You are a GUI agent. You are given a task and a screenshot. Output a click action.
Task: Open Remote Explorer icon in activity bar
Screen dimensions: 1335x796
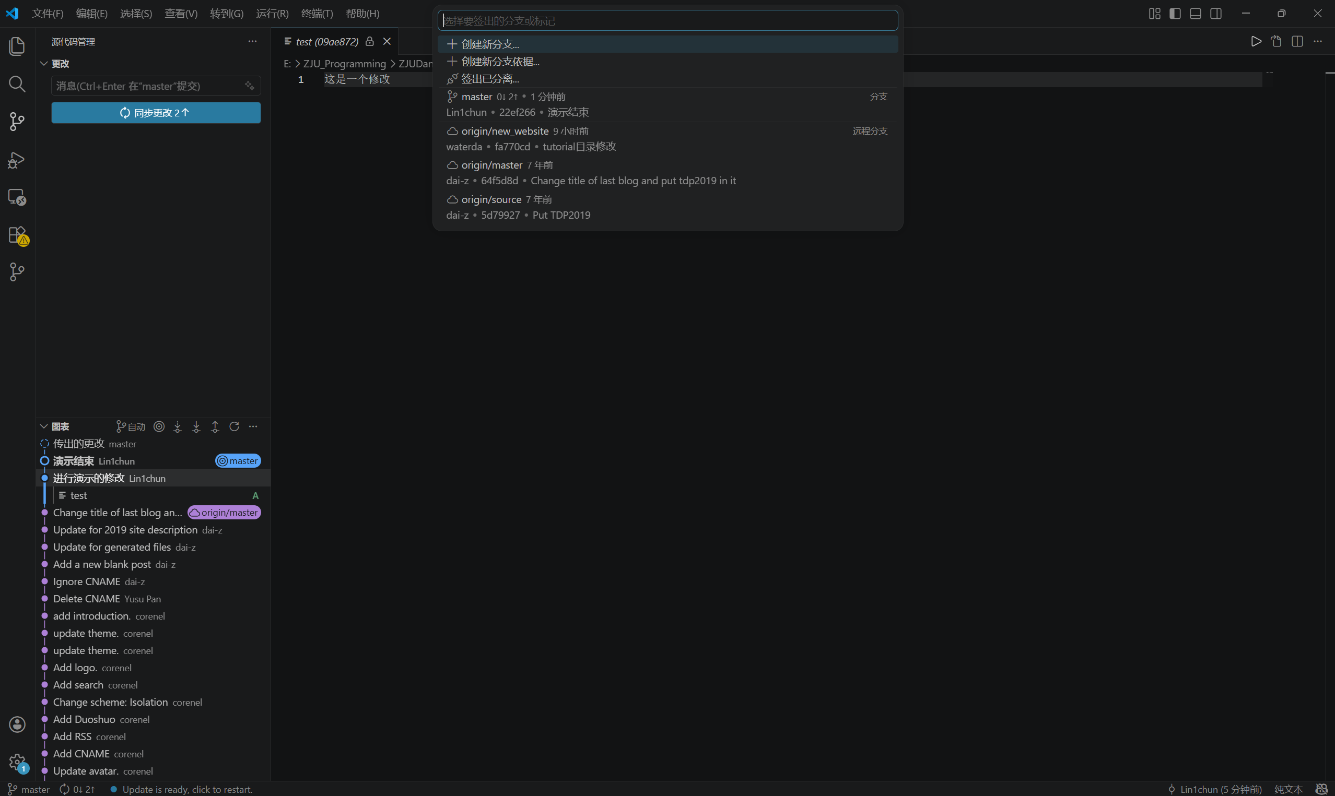tap(17, 197)
